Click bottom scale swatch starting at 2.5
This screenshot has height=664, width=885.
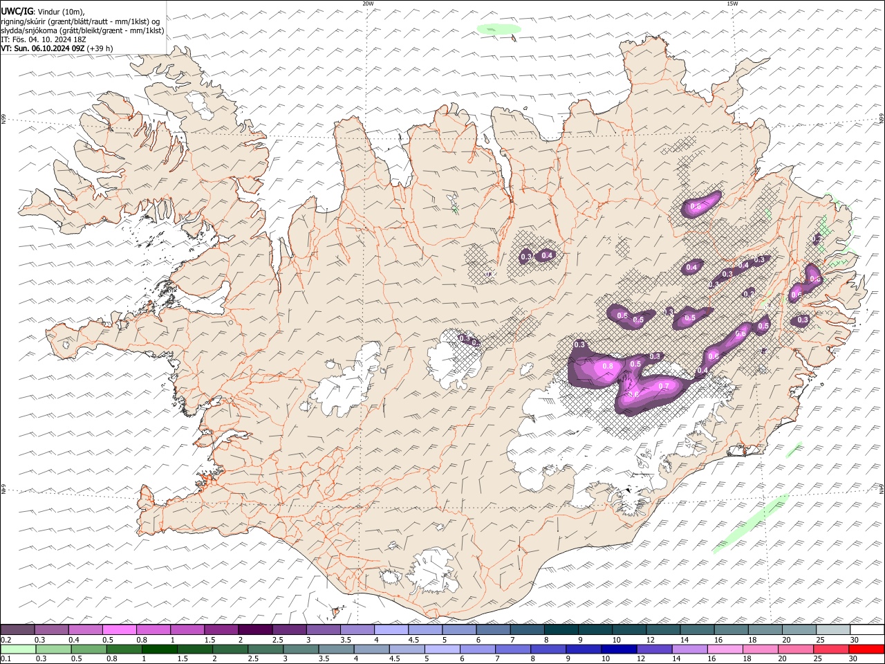click(265, 649)
